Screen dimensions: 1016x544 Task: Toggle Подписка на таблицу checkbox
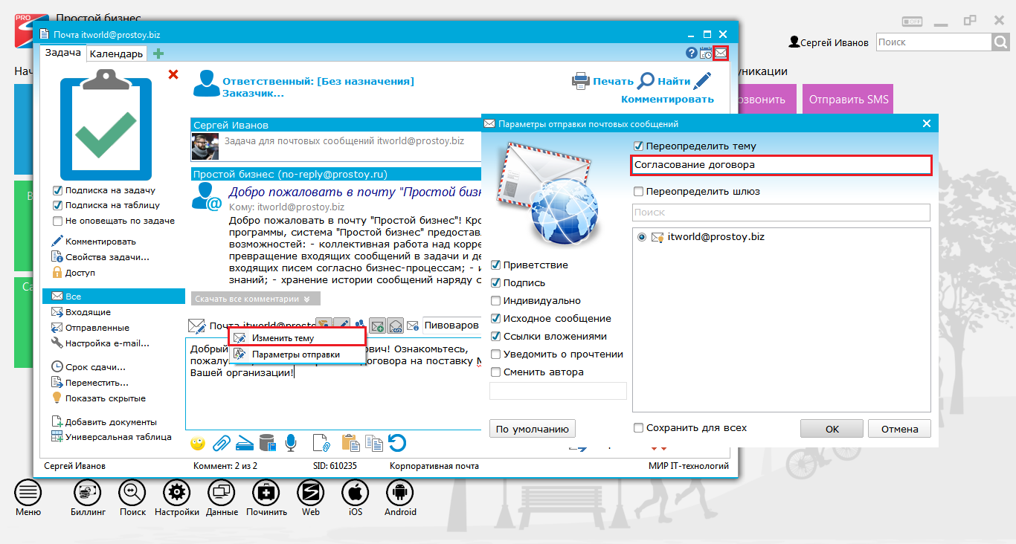click(58, 205)
